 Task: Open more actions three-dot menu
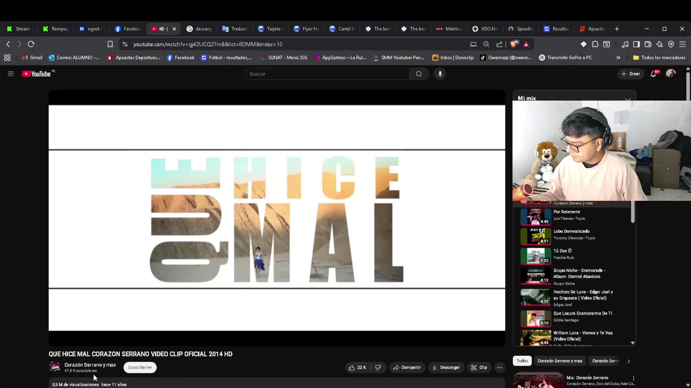coord(499,368)
